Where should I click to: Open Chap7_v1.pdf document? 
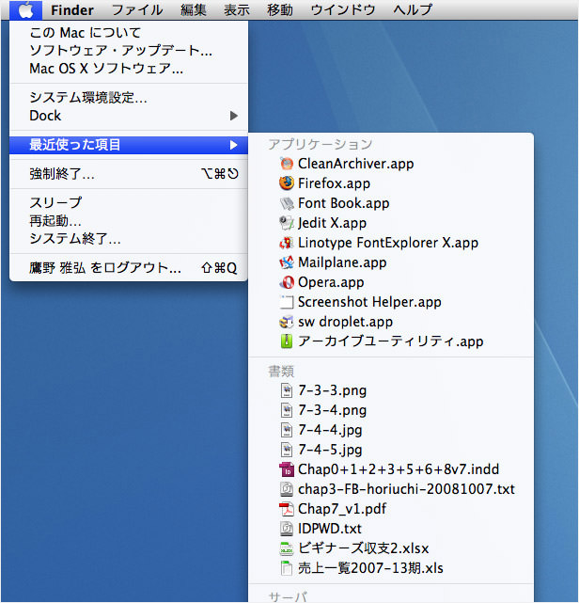click(391, 509)
